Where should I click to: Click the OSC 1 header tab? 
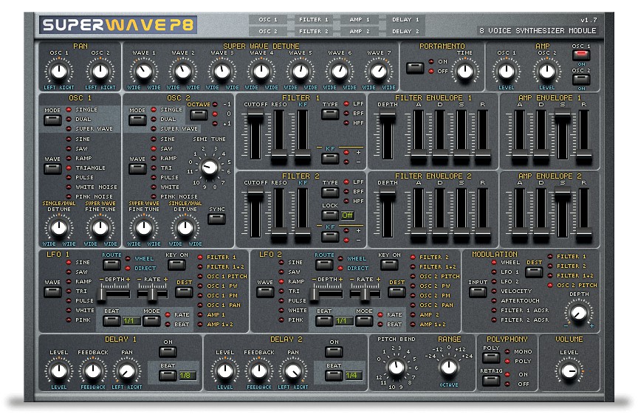[267, 19]
